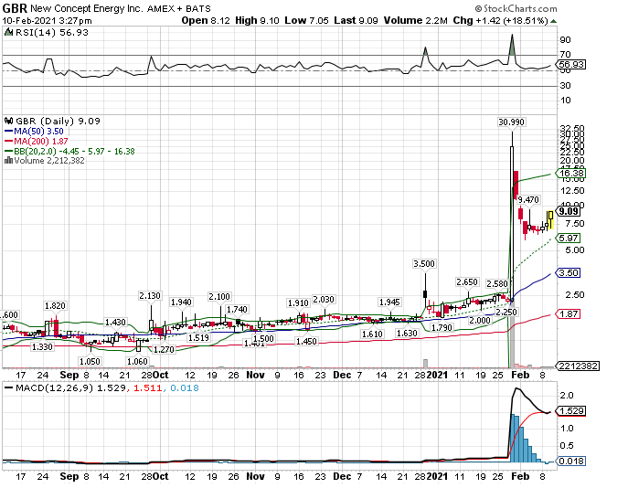Click the Low 7.05 value
The width and height of the screenshot is (628, 488).
(306, 20)
